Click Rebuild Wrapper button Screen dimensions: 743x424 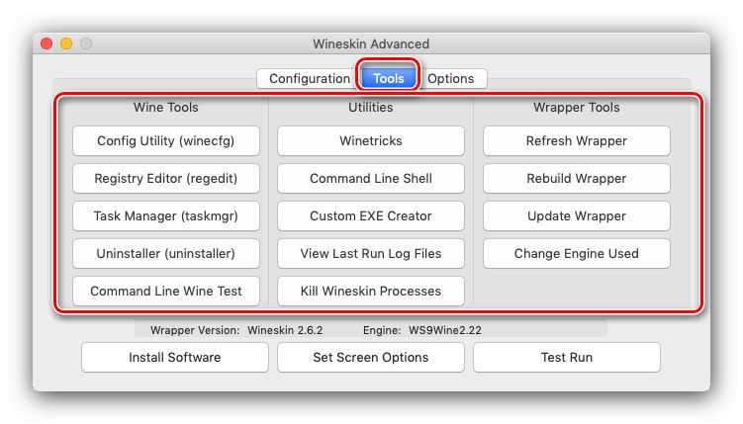pos(577,179)
